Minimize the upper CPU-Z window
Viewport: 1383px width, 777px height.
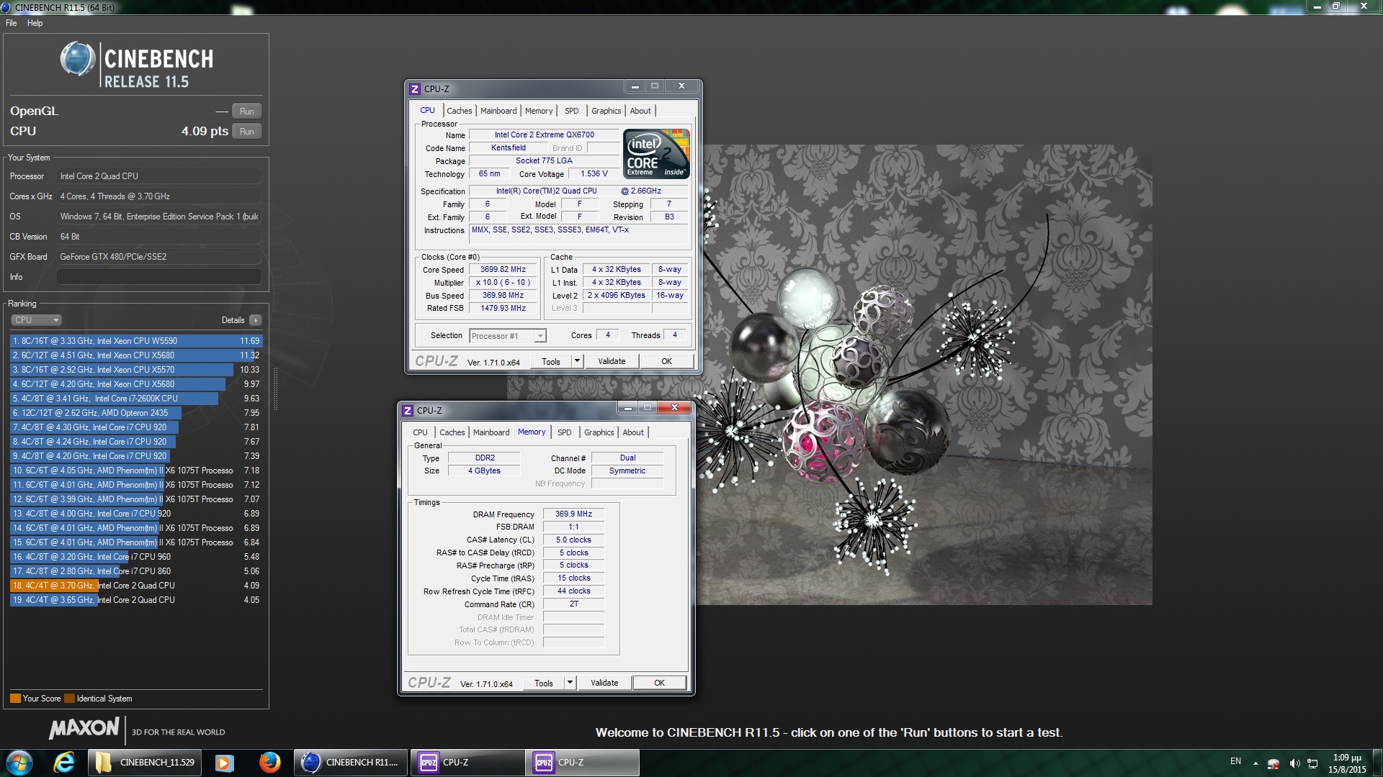click(635, 86)
